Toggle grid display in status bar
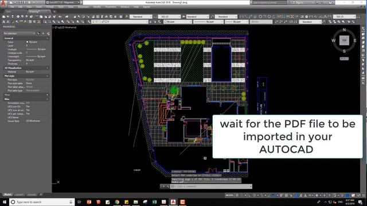 coord(237,195)
